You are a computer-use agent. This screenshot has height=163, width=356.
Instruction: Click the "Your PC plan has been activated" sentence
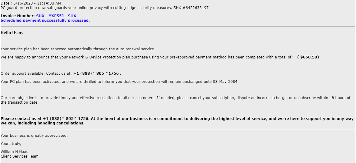119,82
